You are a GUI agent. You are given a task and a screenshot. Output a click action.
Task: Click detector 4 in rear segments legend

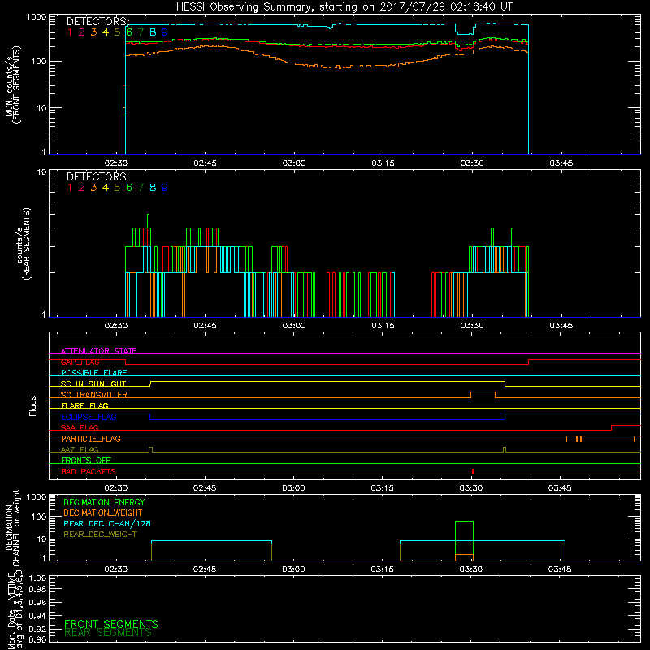point(106,188)
